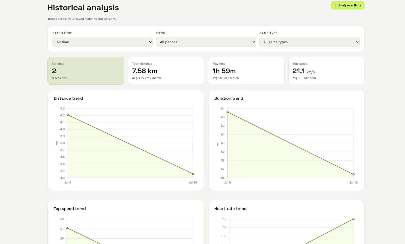Click the '1h 59m' value

click(x=224, y=71)
